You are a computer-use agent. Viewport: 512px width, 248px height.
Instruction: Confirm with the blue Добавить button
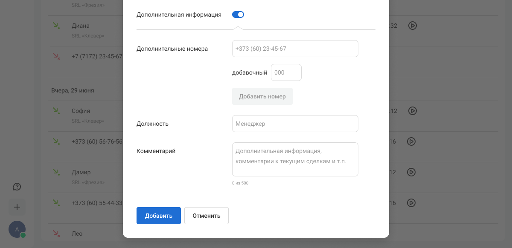(159, 216)
